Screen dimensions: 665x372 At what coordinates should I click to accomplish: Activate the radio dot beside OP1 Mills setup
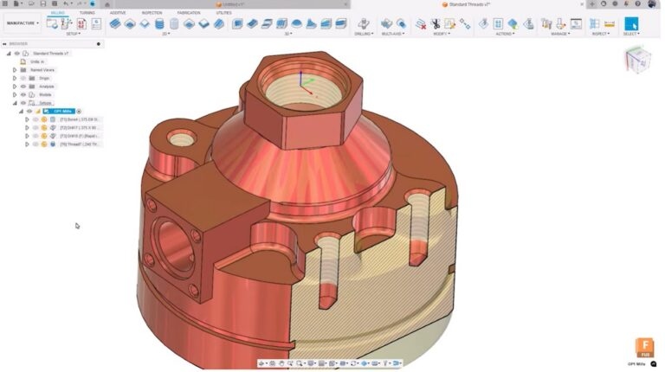pyautogui.click(x=79, y=111)
